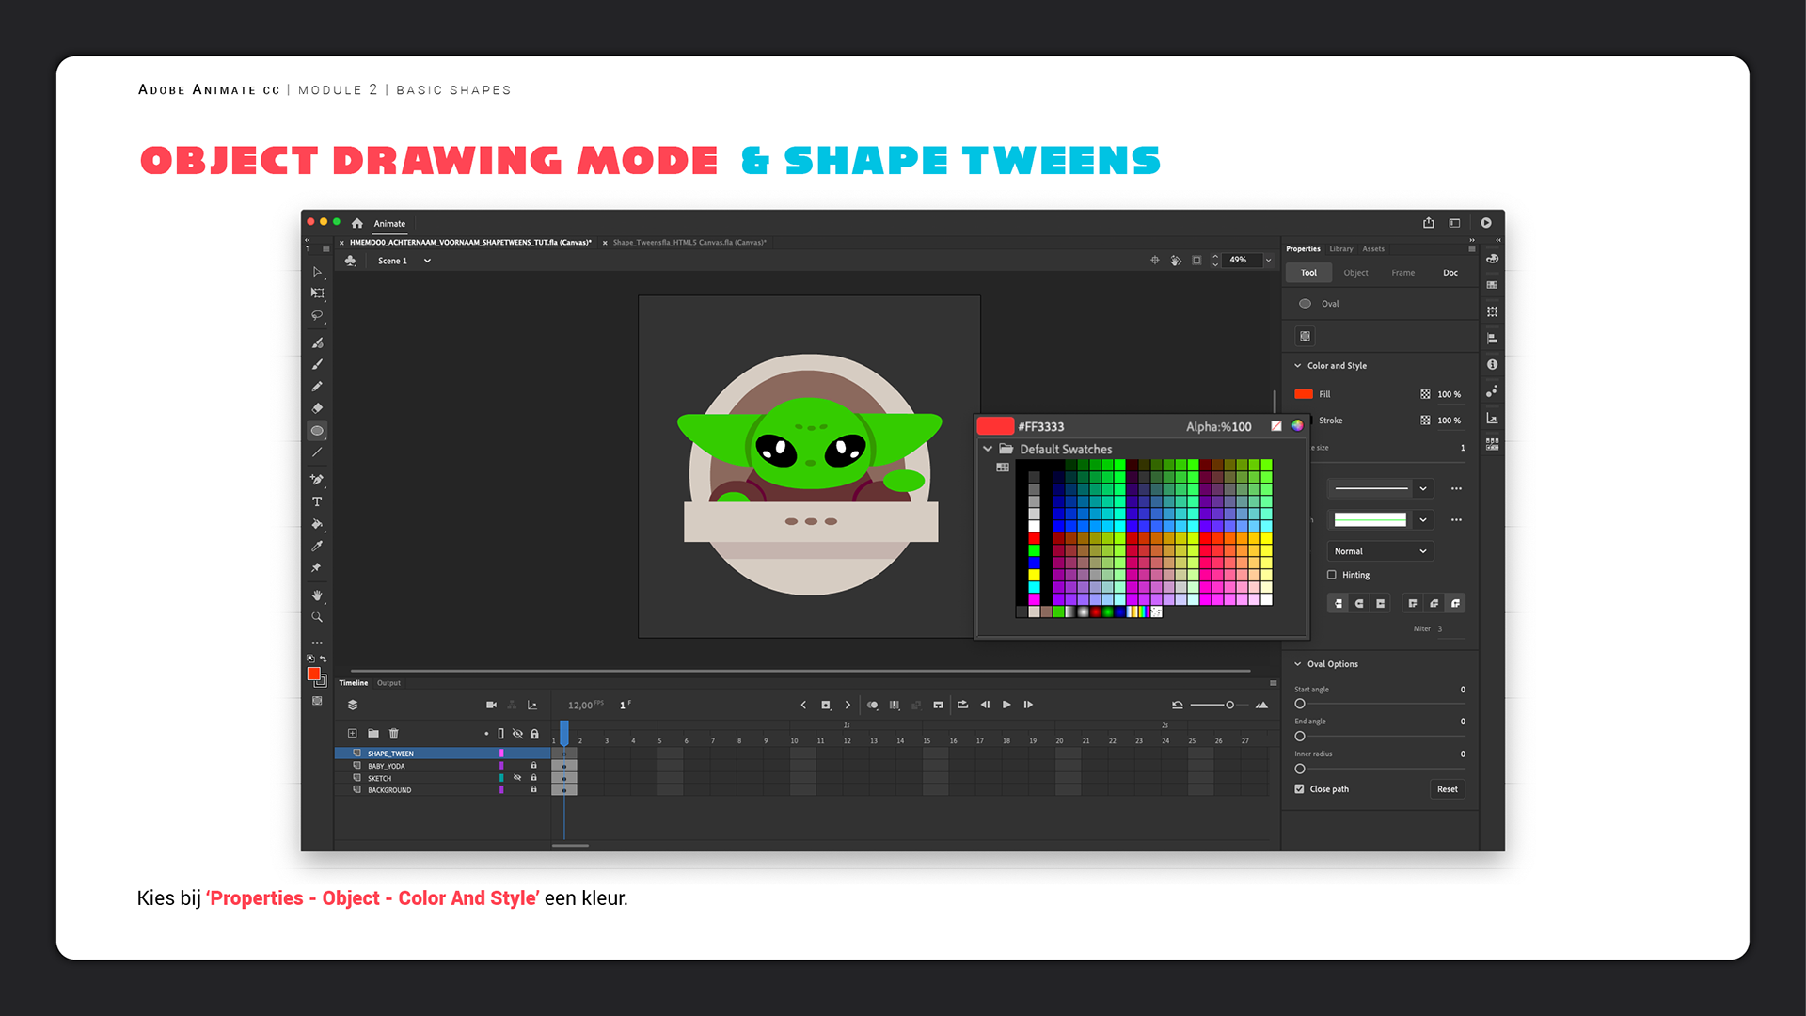Open the Library panel tab
This screenshot has width=1806, height=1016.
click(1340, 249)
